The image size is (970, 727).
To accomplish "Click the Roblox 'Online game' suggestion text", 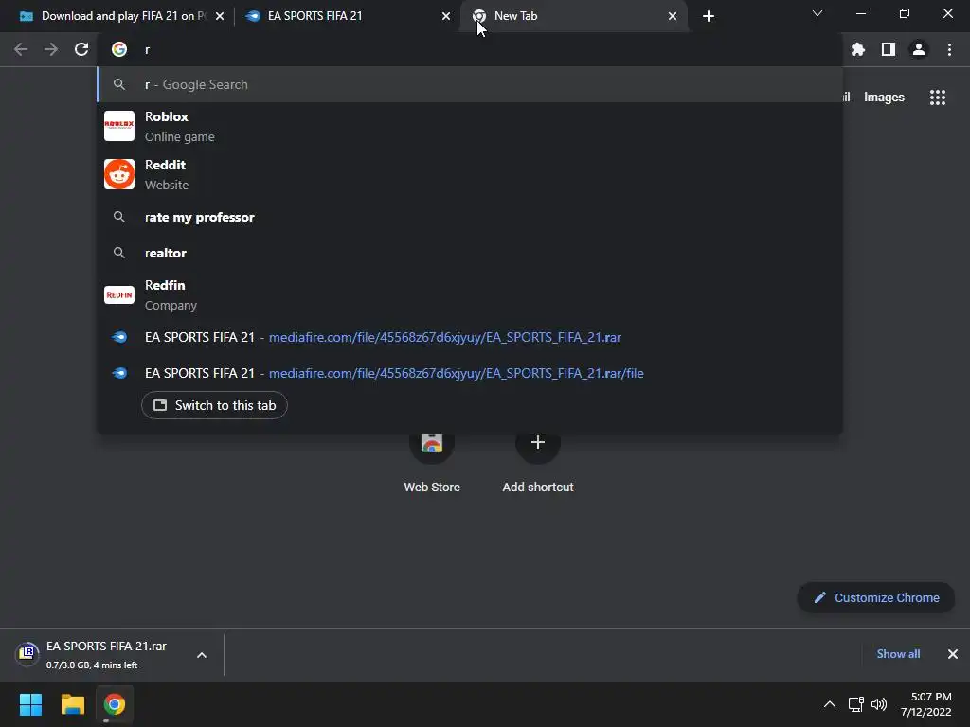I will click(x=180, y=136).
